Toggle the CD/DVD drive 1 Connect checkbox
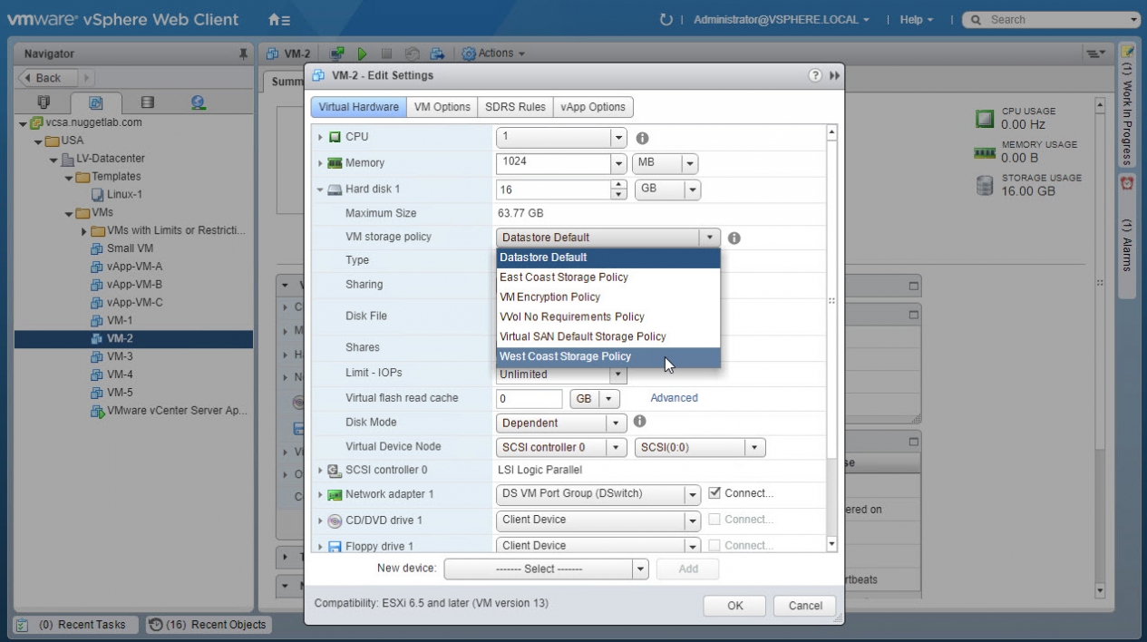The image size is (1147, 642). 714,520
